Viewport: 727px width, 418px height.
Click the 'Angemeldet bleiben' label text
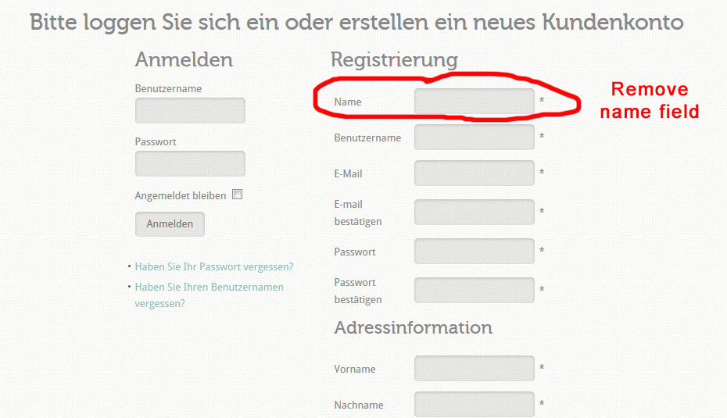pos(181,195)
